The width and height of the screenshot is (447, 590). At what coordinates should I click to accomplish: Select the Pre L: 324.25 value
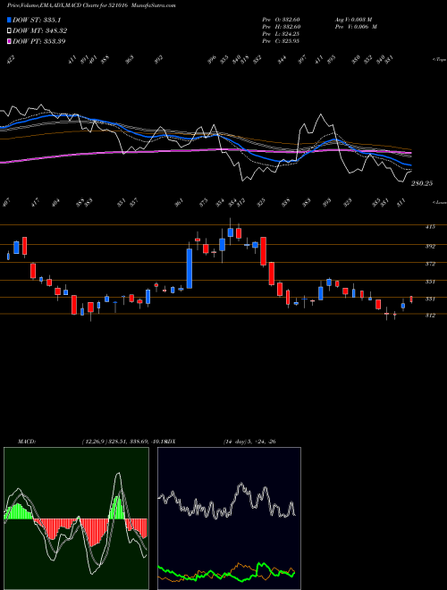point(281,34)
